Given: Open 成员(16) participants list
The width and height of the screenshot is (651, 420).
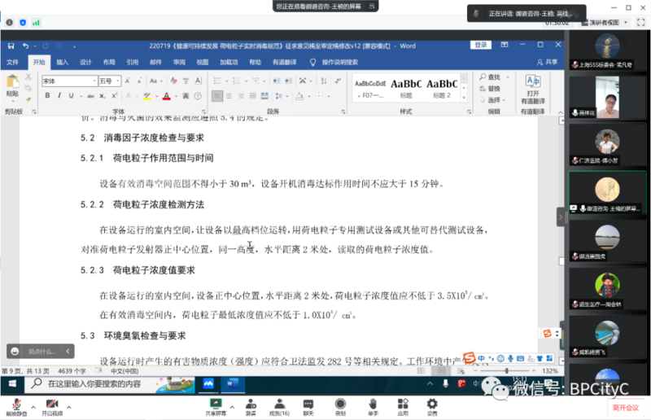Looking at the screenshot, I should (279, 407).
